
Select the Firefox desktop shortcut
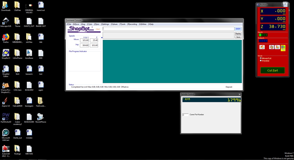[x=6, y=38]
